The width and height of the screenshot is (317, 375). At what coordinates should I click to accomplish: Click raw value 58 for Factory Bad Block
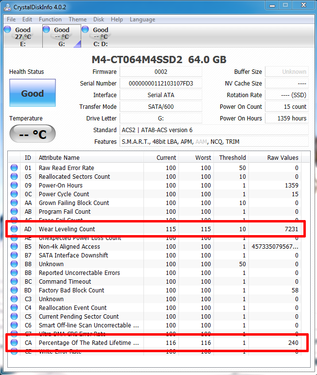click(x=295, y=290)
